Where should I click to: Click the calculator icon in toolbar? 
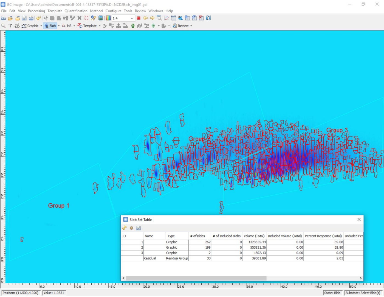coord(101,18)
